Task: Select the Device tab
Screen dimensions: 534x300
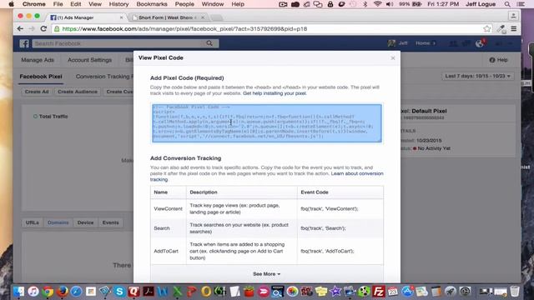Action: click(x=85, y=222)
